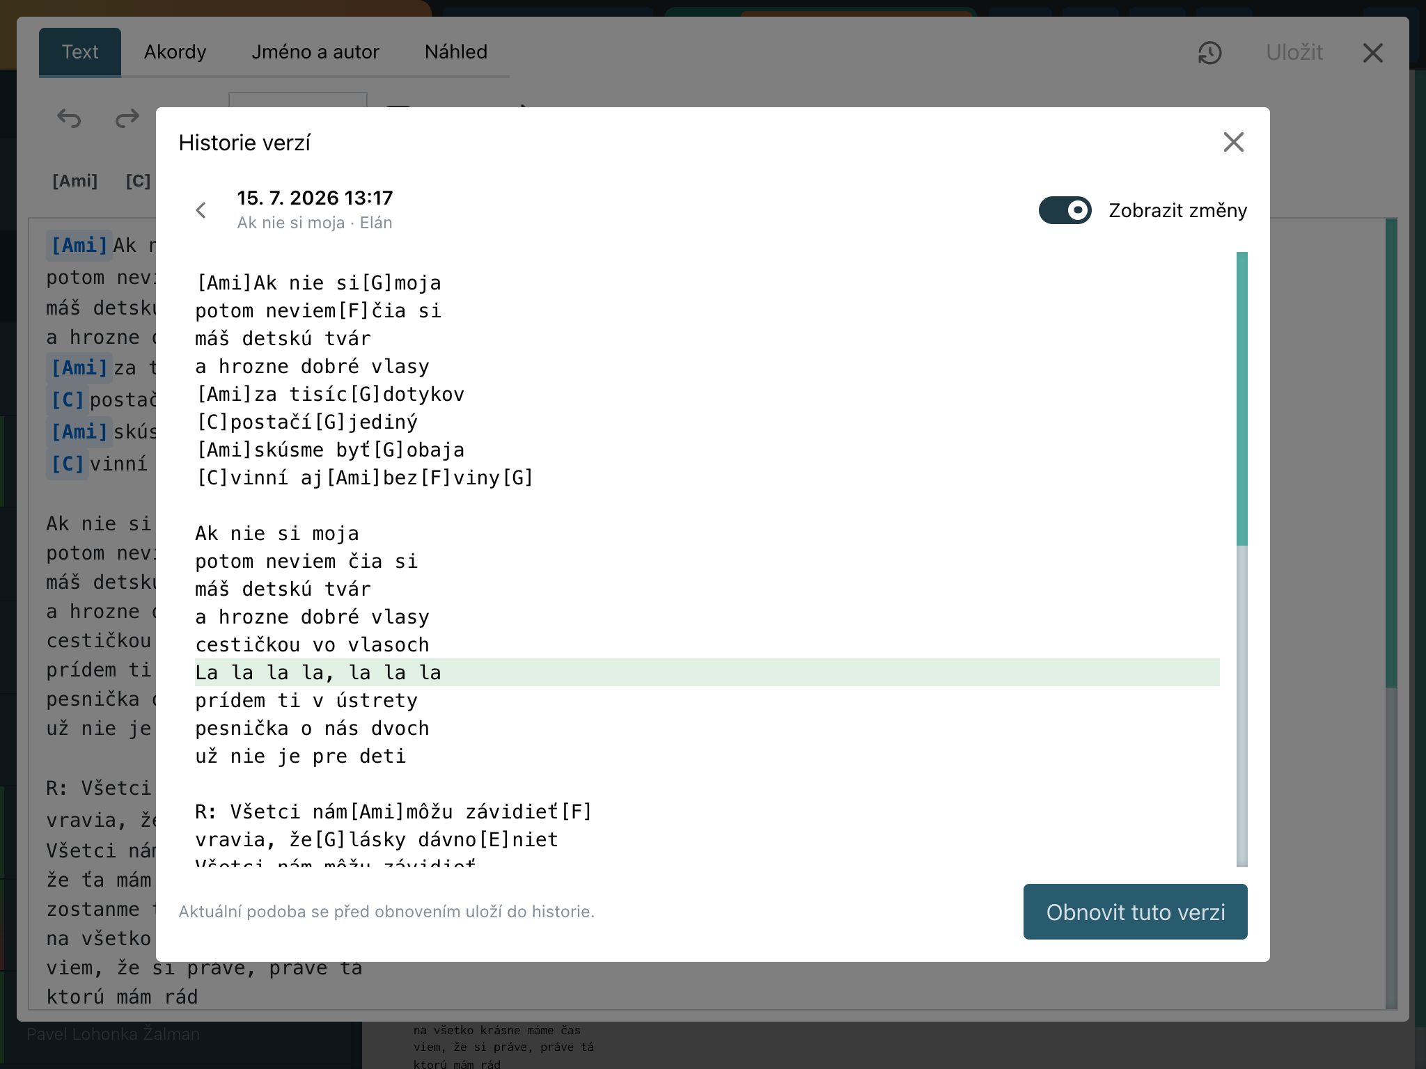Click note "Aktuální podoba se před obnovením uloží"
Screen dimensions: 1426x1069
tap(386, 912)
